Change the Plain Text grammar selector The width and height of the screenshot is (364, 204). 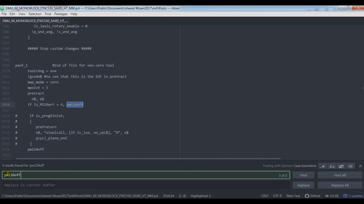pos(293,196)
